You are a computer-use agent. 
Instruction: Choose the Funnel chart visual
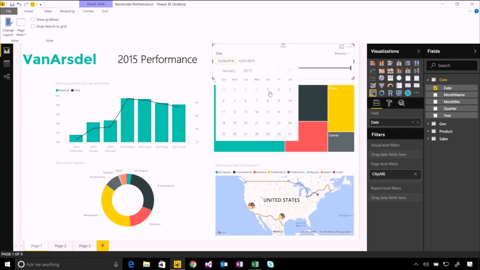382,85
